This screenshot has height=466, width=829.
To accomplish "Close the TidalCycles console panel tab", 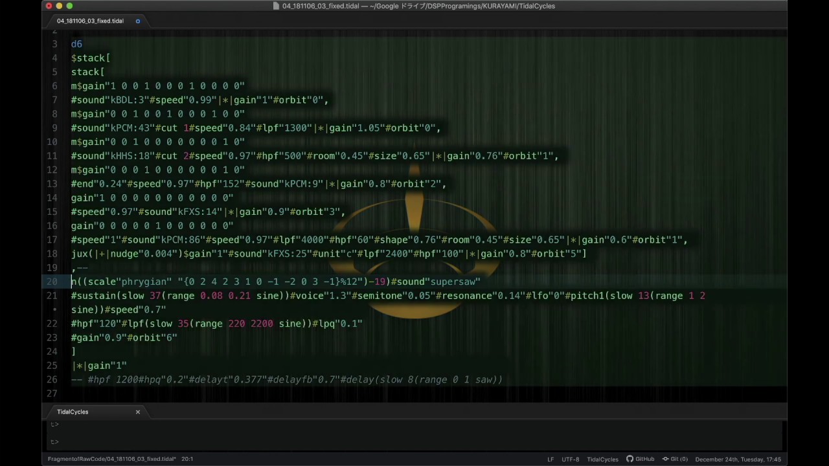I will [x=137, y=412].
